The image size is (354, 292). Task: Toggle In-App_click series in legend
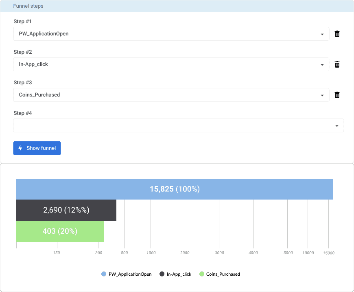click(x=179, y=274)
